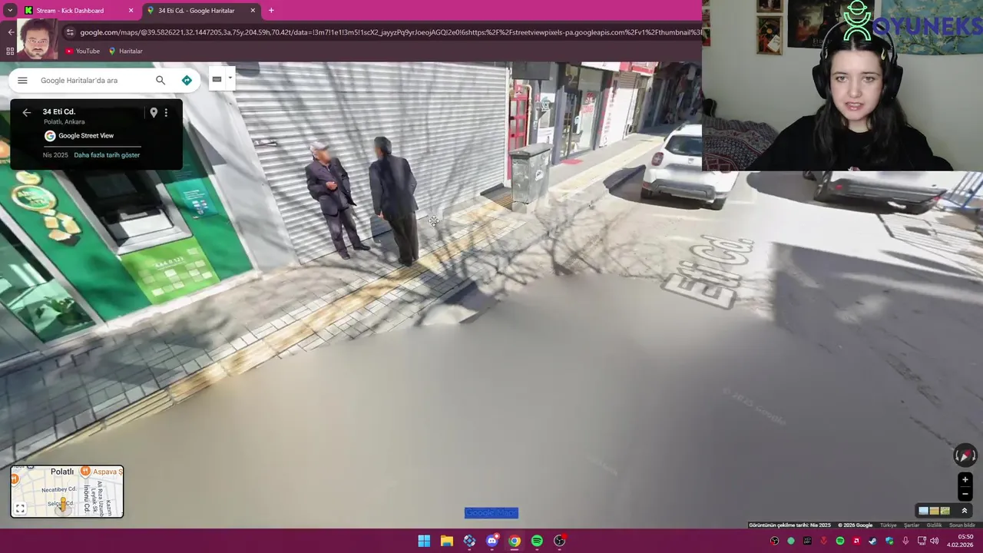Click the Street View compass
The width and height of the screenshot is (983, 553).
tap(965, 455)
